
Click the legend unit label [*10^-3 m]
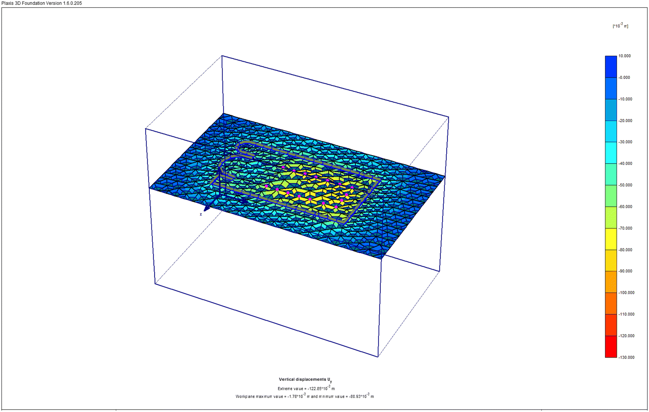[x=620, y=26]
